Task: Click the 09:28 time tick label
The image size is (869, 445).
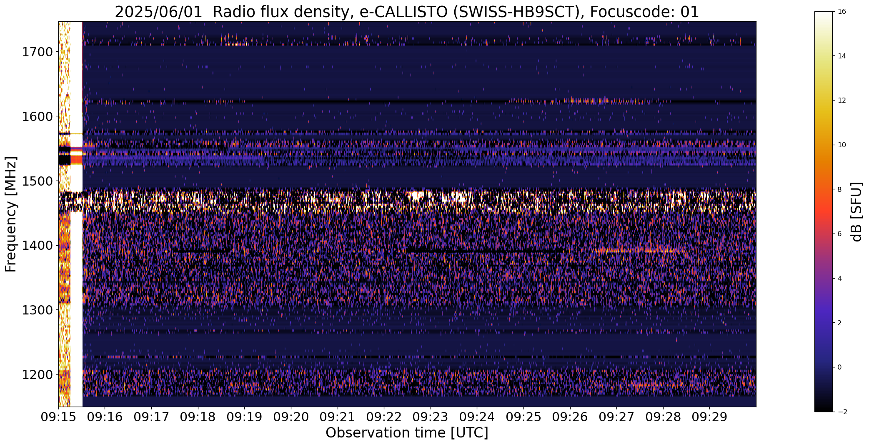Action: 663,417
